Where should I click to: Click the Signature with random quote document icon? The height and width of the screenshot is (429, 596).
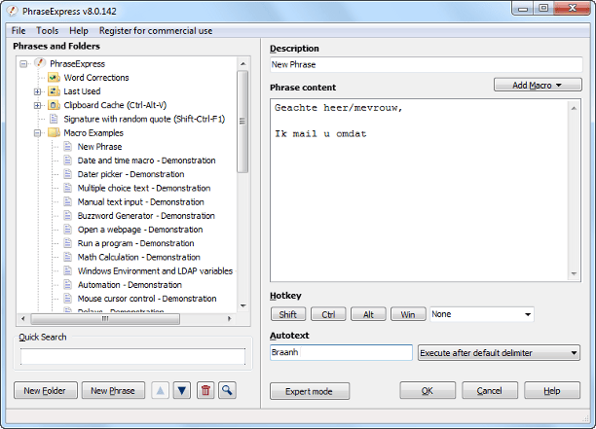[x=54, y=119]
